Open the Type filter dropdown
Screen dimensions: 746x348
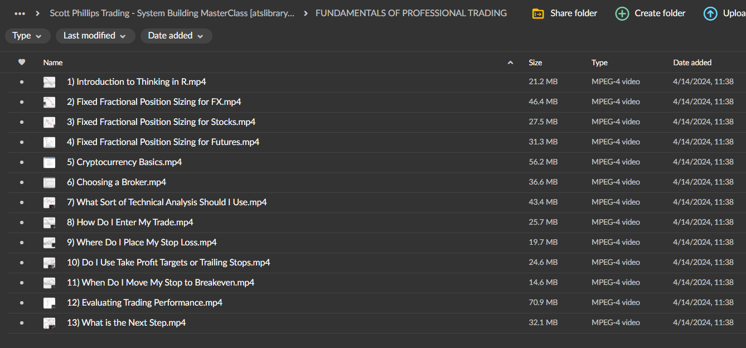coord(27,36)
